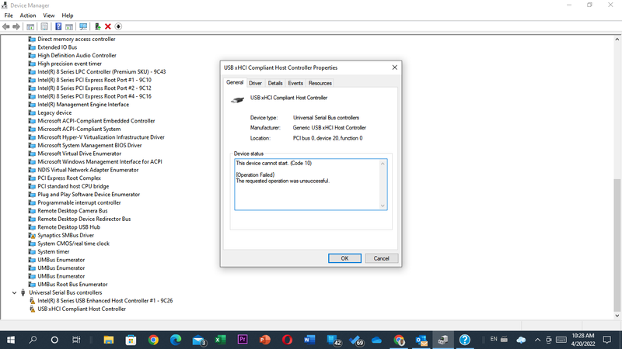Click OK in Properties dialog
The height and width of the screenshot is (349, 622).
point(344,258)
